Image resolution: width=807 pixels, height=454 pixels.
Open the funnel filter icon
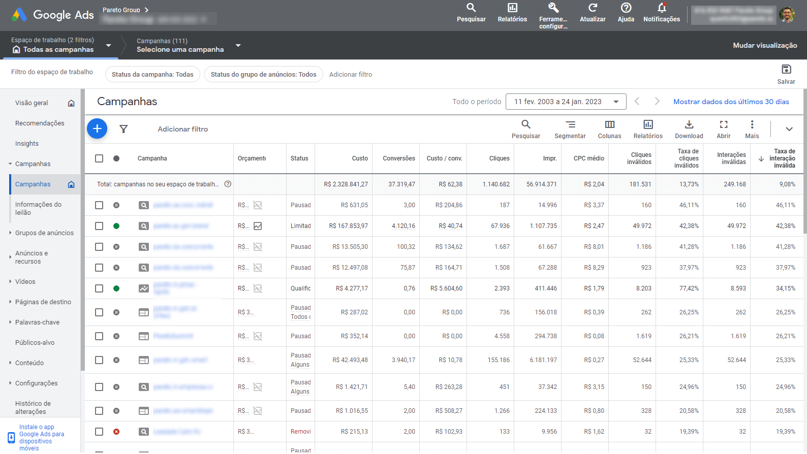click(123, 129)
